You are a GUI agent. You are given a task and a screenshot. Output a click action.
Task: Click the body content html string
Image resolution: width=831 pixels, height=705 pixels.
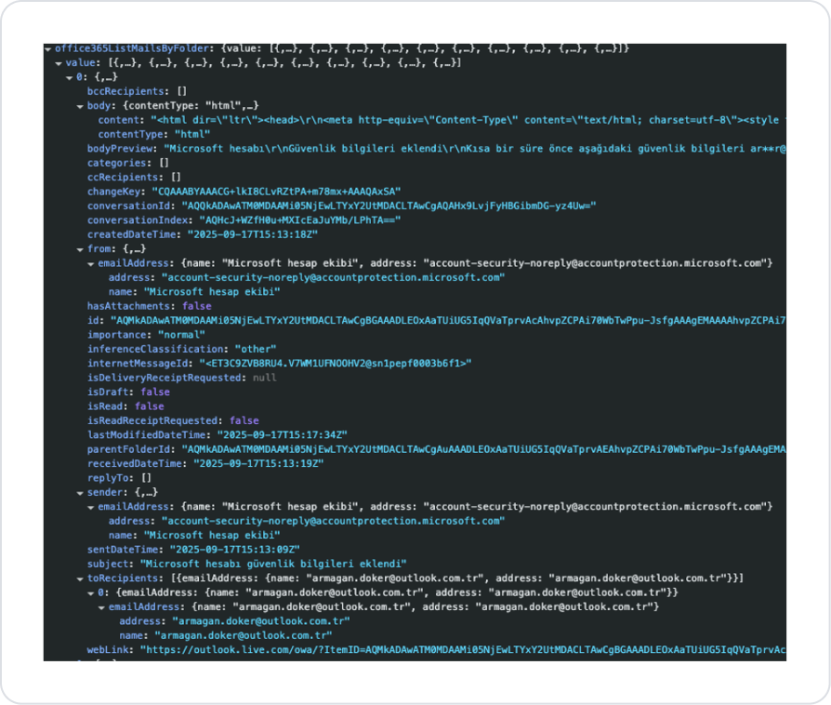[468, 120]
